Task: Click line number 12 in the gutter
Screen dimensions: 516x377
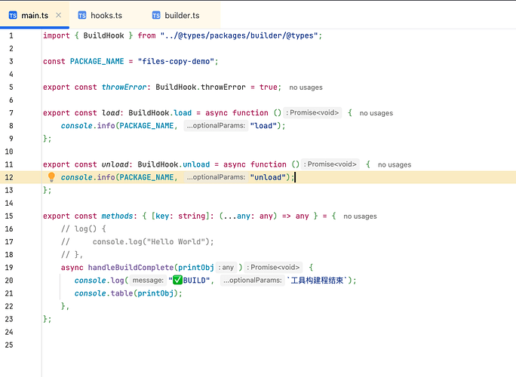Action: point(9,177)
